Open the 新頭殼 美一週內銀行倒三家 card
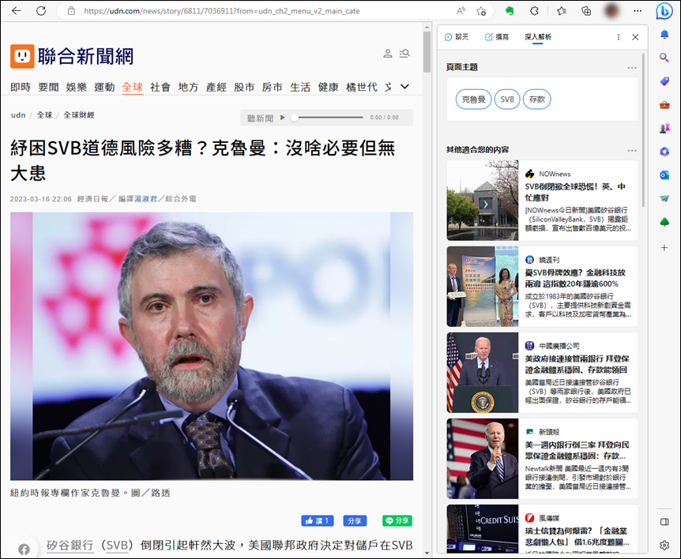Screen dimensions: 681x559 [543, 458]
